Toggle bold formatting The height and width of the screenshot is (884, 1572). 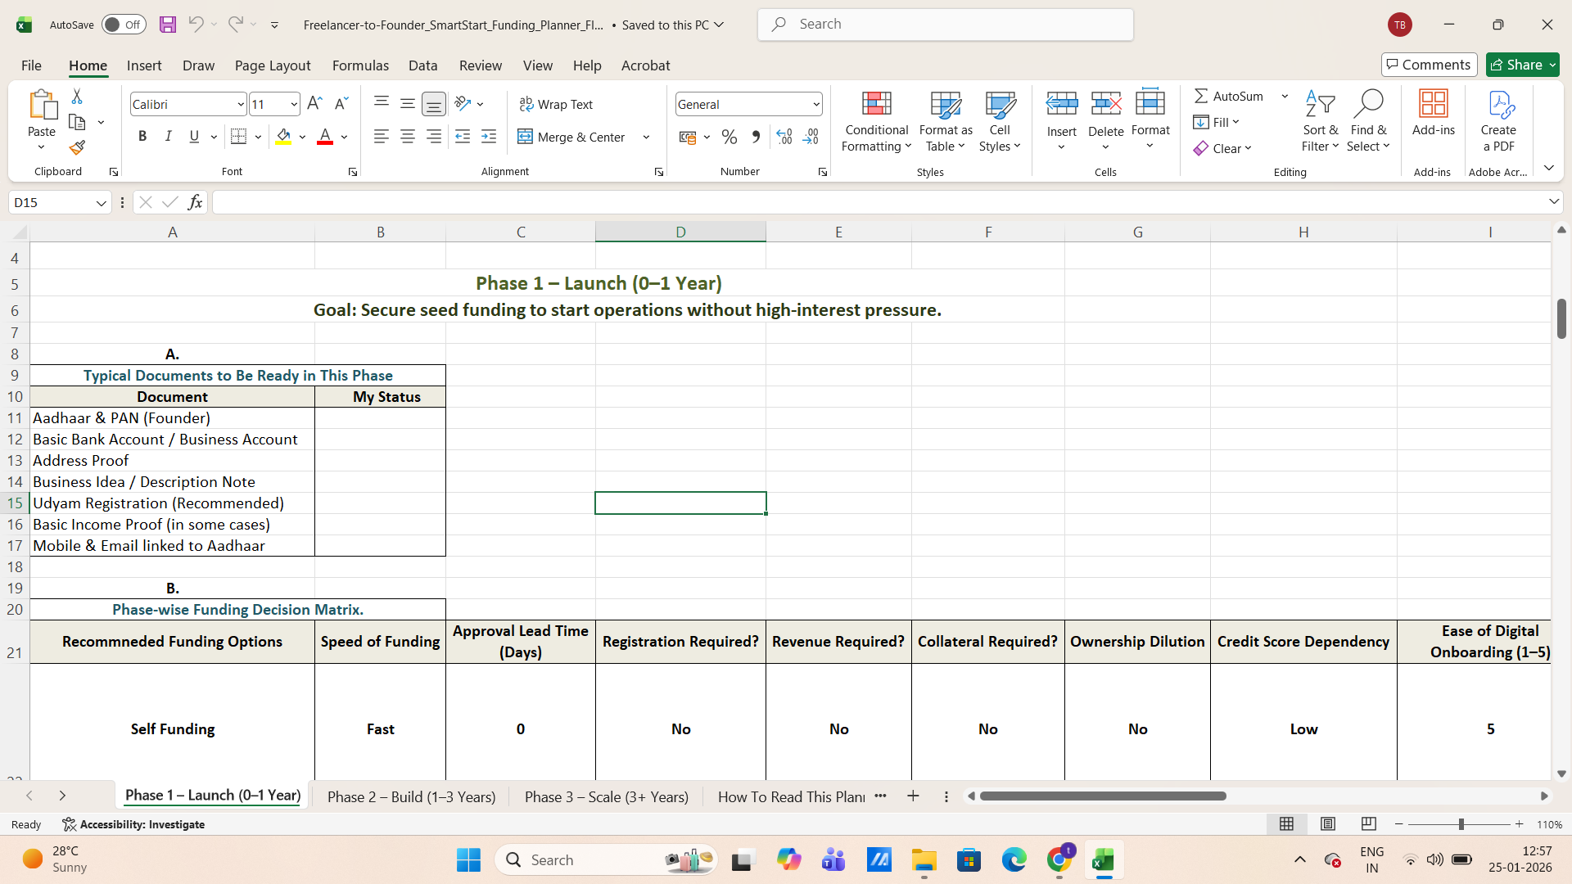(142, 136)
